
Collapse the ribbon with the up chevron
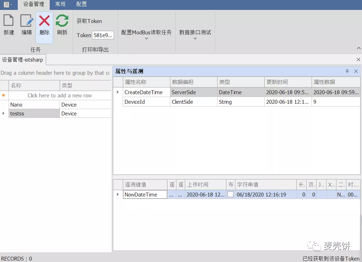tap(358, 48)
